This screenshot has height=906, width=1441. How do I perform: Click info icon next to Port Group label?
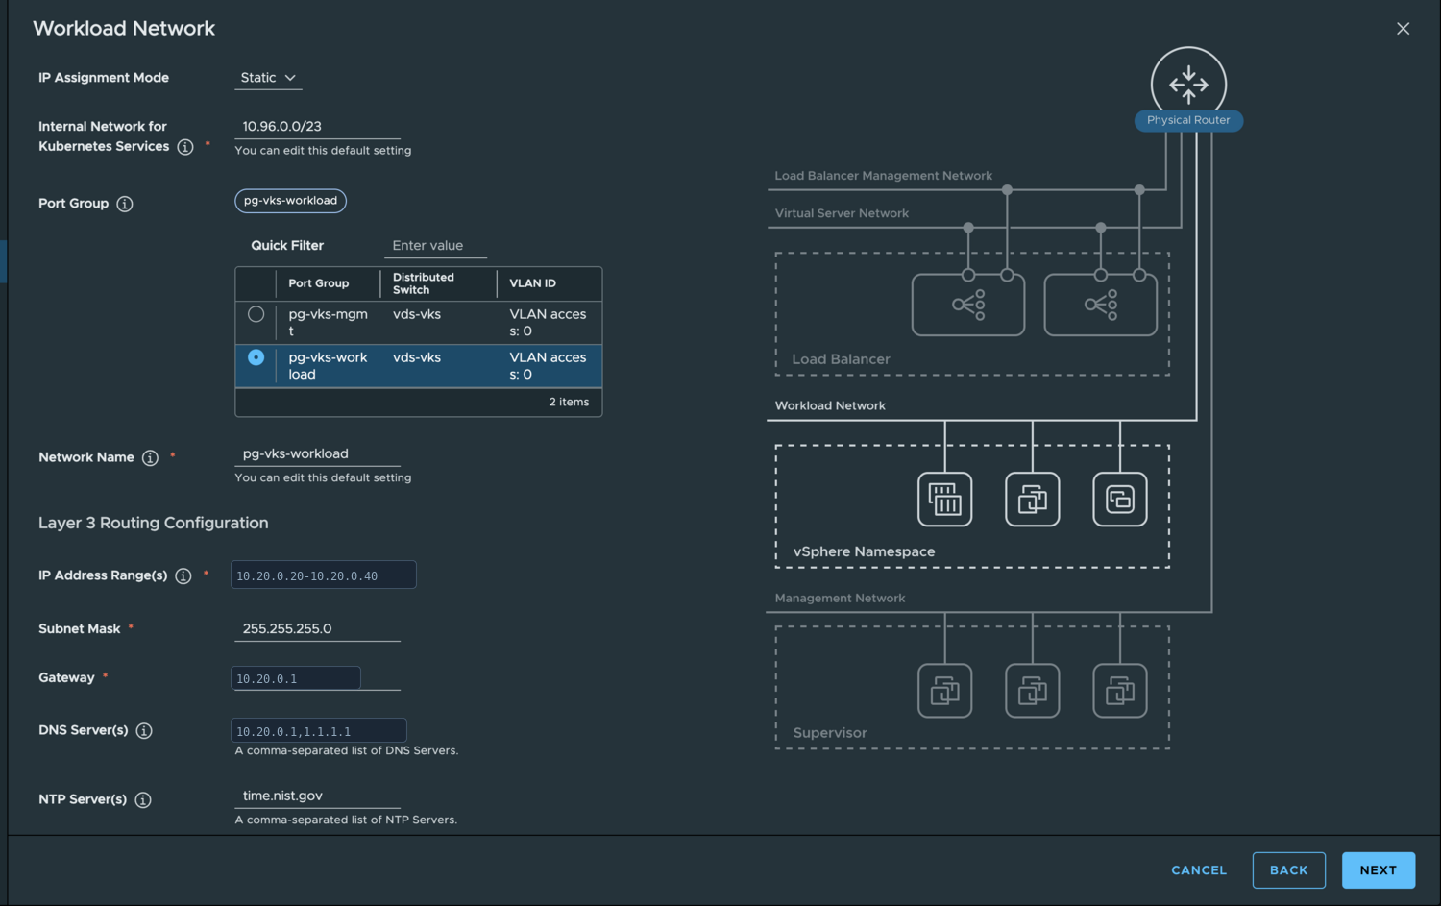click(x=125, y=204)
